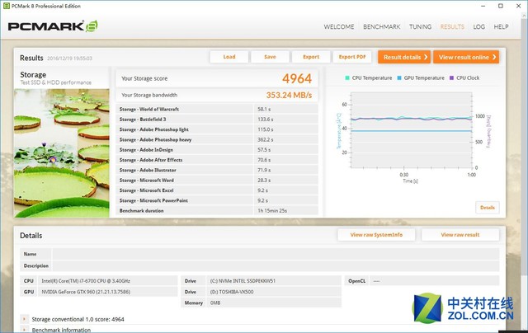Go to the TUNING tab
The width and height of the screenshot is (528, 333).
point(420,26)
